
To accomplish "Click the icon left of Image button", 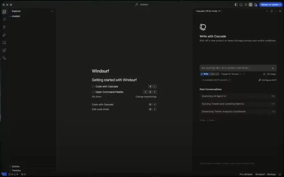I will tap(264, 74).
